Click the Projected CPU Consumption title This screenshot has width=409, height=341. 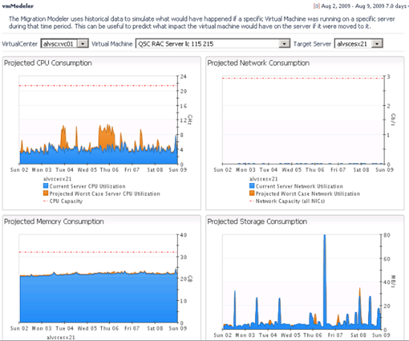point(48,63)
